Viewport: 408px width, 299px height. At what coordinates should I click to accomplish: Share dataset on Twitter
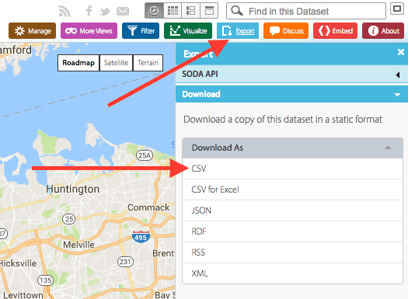[105, 12]
